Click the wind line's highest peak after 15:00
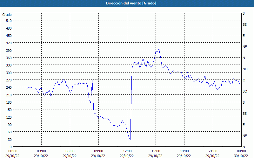The height and width of the screenshot is (159, 254). [x=159, y=49]
